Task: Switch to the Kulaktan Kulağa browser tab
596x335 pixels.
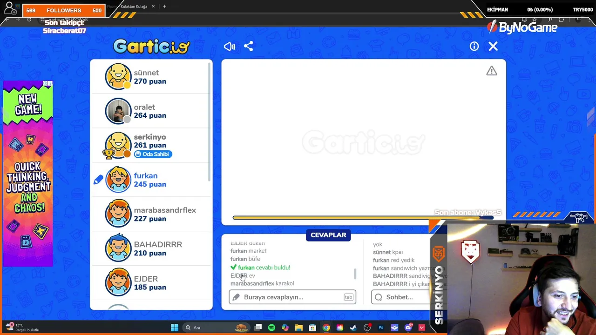Action: (130, 7)
